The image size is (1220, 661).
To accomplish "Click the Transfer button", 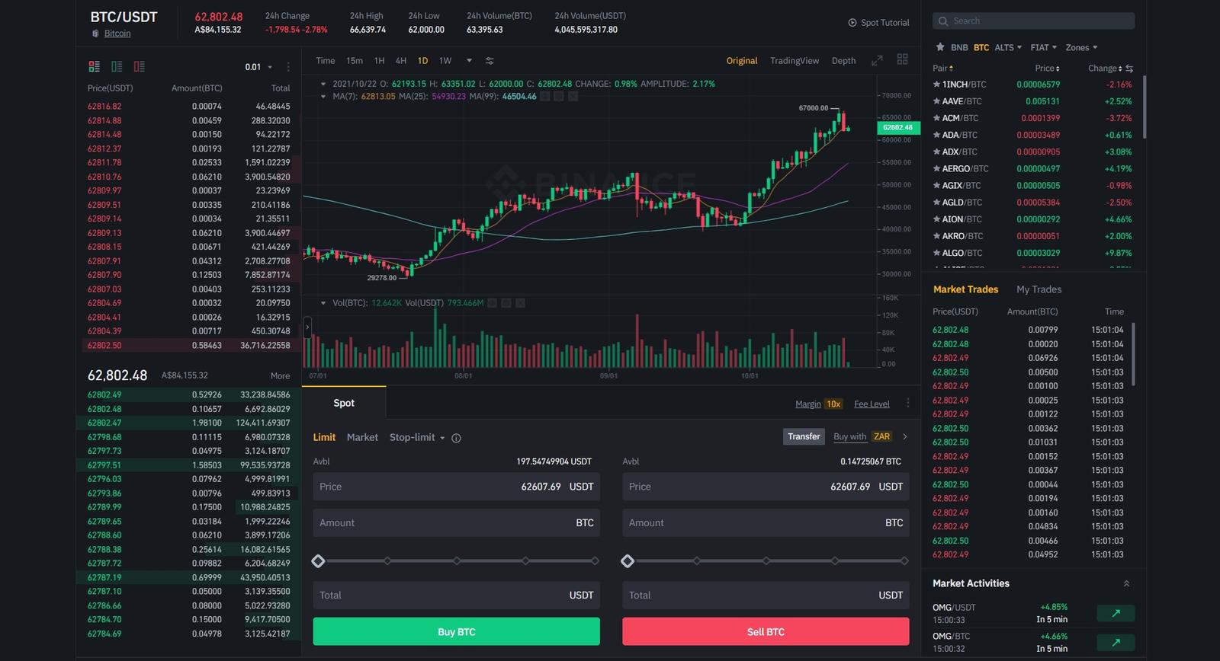I will [x=804, y=436].
